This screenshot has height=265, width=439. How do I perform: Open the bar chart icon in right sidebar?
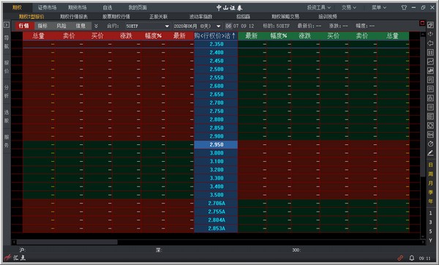pyautogui.click(x=430, y=70)
